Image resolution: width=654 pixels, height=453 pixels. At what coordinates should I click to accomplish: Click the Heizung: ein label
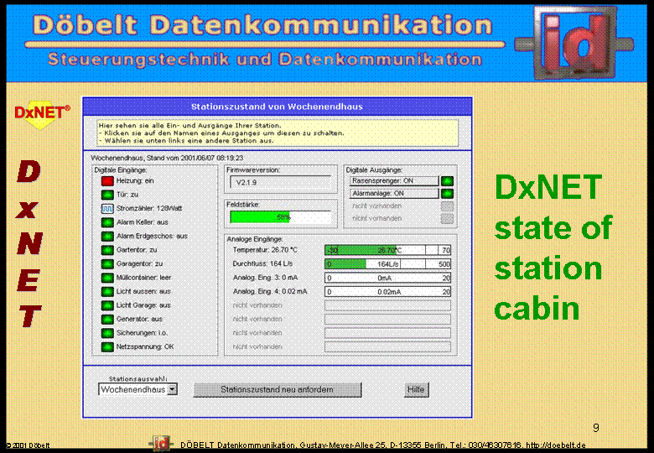click(x=135, y=181)
